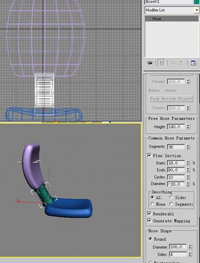The height and width of the screenshot is (263, 200).
Task: Open the Modifier List dropdown
Action: [172, 10]
